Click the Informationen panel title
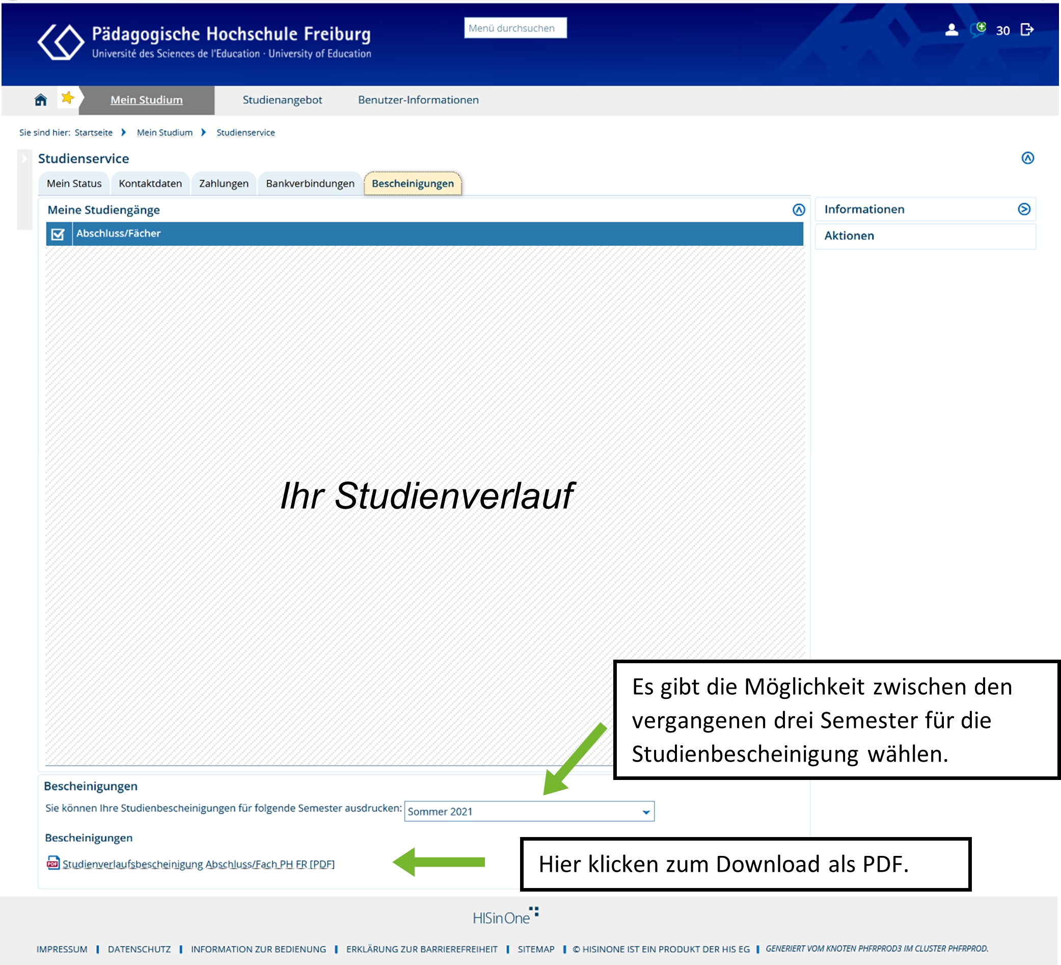The height and width of the screenshot is (965, 1061). [x=864, y=209]
